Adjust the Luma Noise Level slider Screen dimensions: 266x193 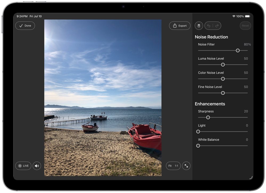pos(223,65)
